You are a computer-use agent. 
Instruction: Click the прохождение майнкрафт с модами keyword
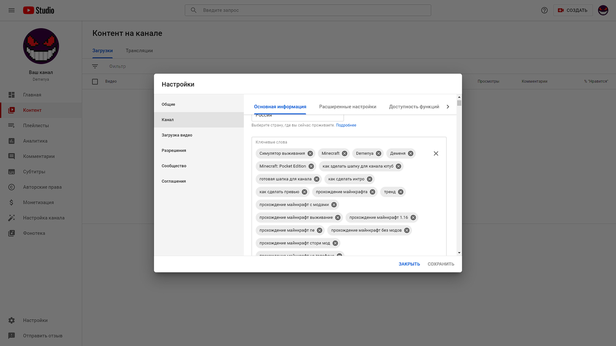click(297, 205)
